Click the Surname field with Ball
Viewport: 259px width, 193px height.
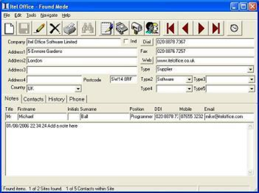coord(104,117)
